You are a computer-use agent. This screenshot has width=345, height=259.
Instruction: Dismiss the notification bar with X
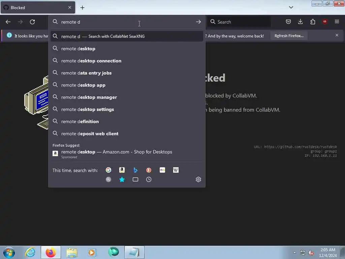pyautogui.click(x=337, y=35)
